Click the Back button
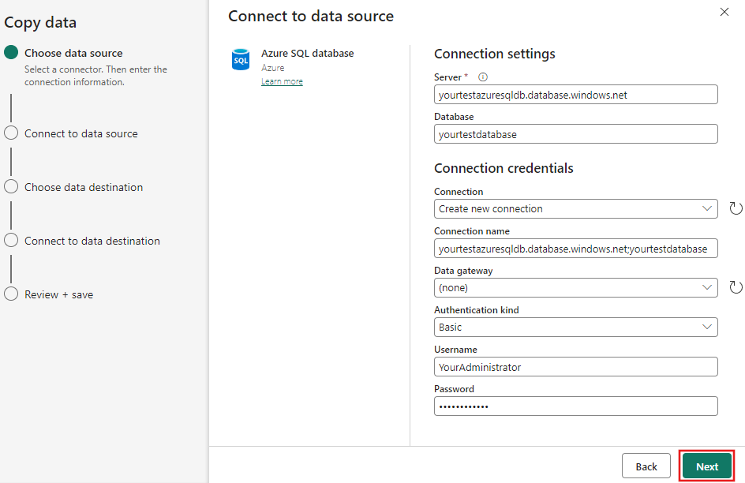The image size is (745, 483). coord(646,466)
